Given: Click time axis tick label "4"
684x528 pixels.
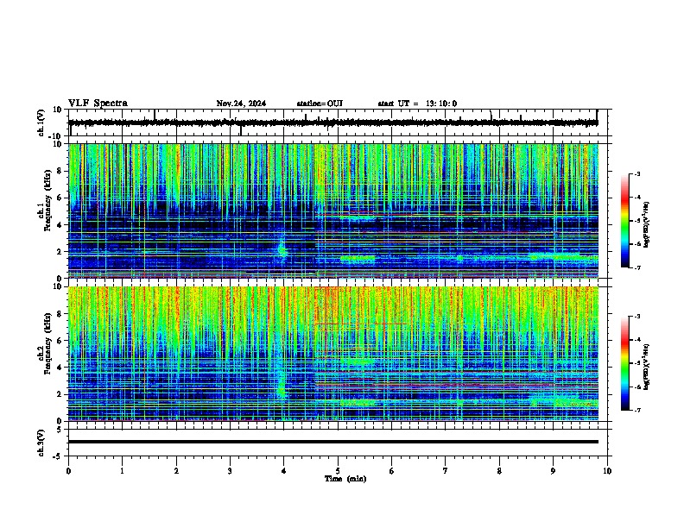Looking at the screenshot, I should coord(284,471).
